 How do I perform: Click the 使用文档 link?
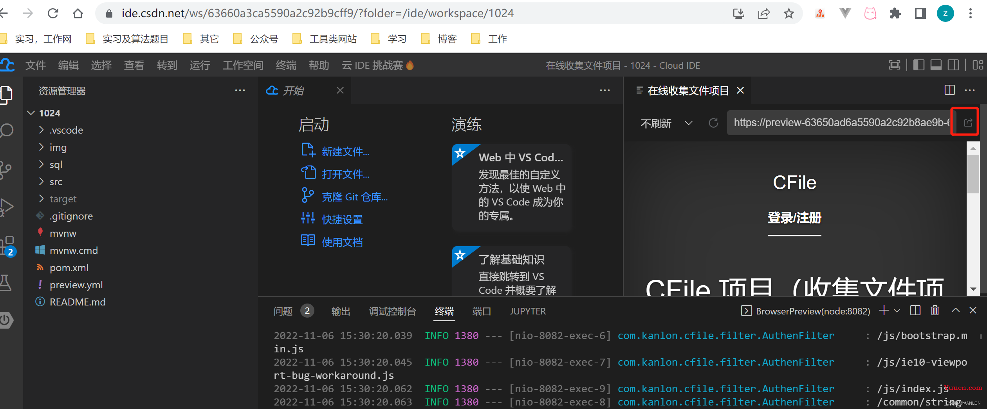point(342,242)
